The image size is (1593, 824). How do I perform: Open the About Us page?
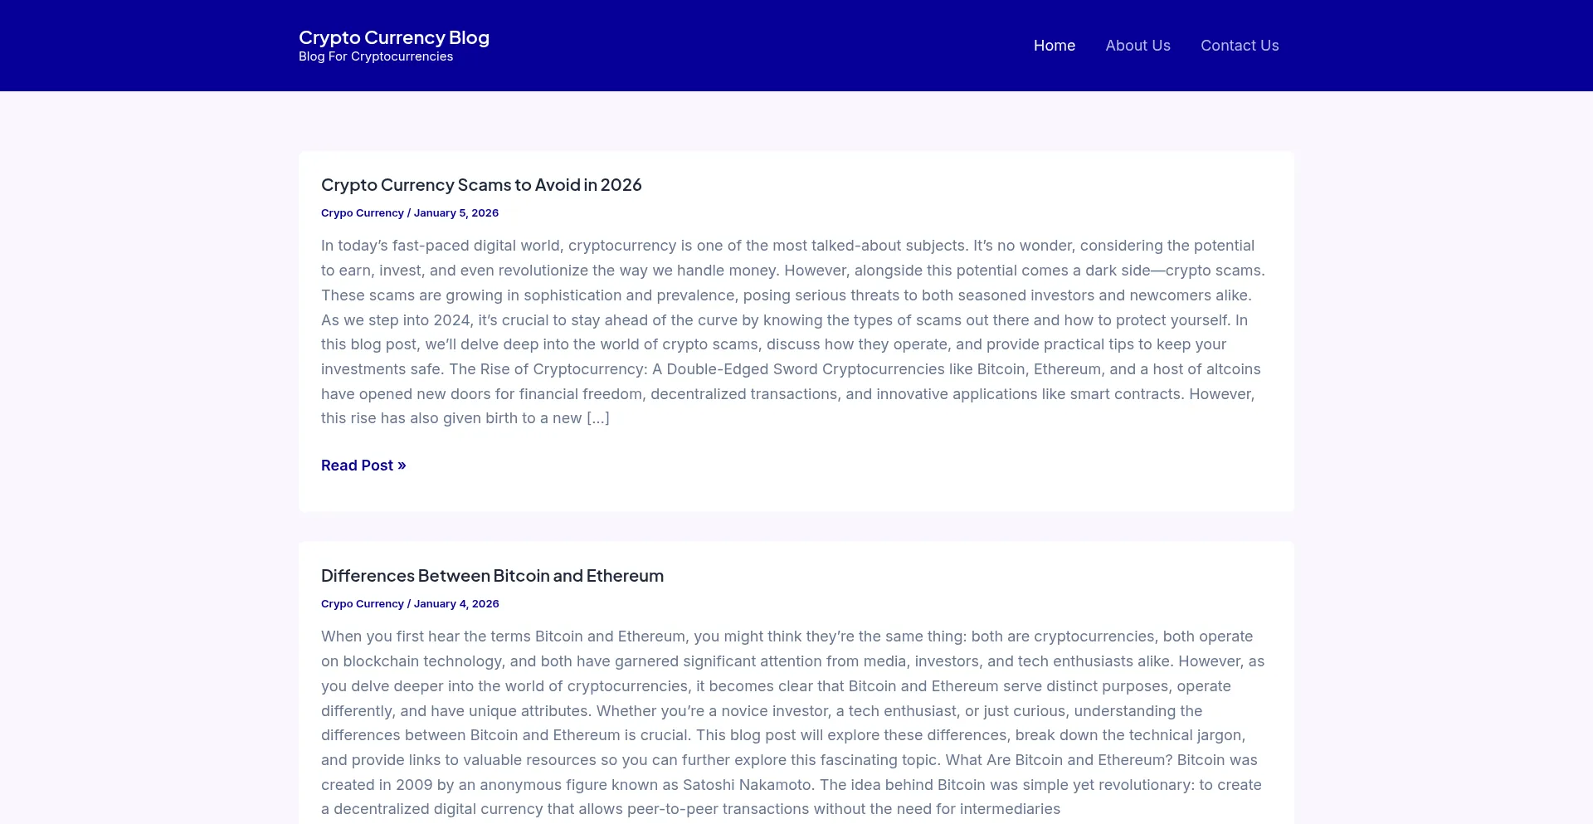[x=1138, y=45]
